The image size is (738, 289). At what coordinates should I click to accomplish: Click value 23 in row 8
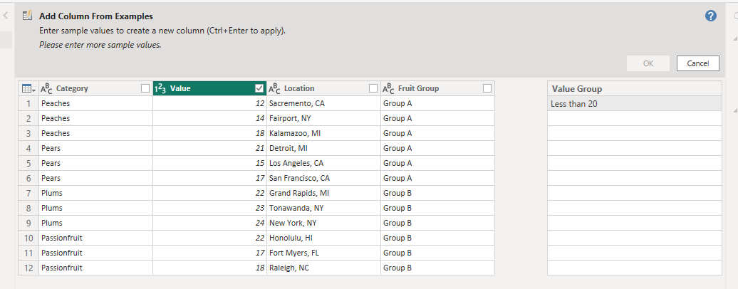pyautogui.click(x=209, y=208)
